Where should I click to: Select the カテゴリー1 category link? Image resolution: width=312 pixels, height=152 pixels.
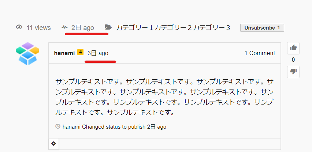(134, 27)
